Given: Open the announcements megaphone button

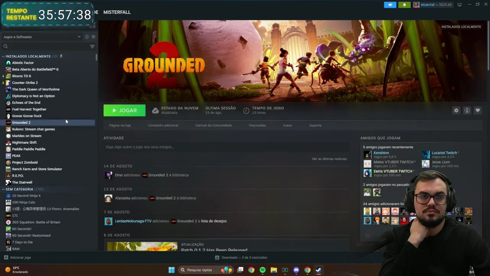Looking at the screenshot, I should pyautogui.click(x=390, y=5).
